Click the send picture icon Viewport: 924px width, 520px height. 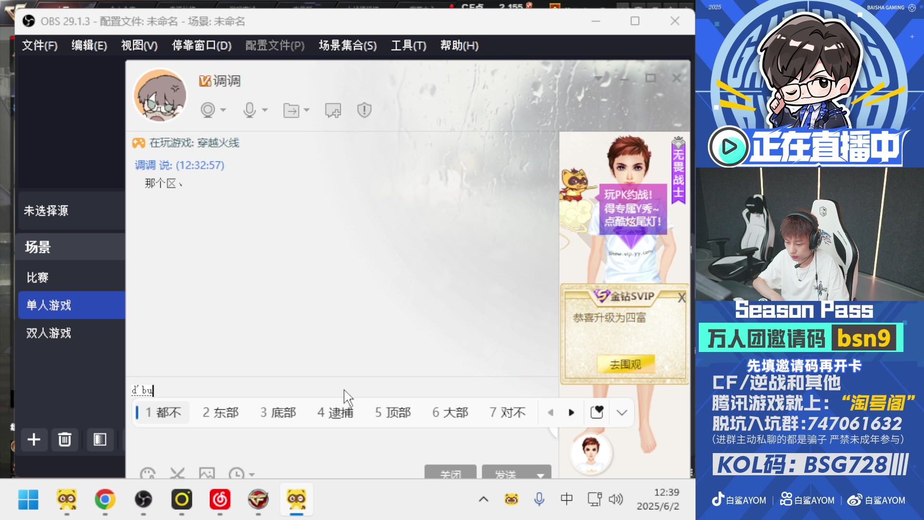pyautogui.click(x=207, y=473)
